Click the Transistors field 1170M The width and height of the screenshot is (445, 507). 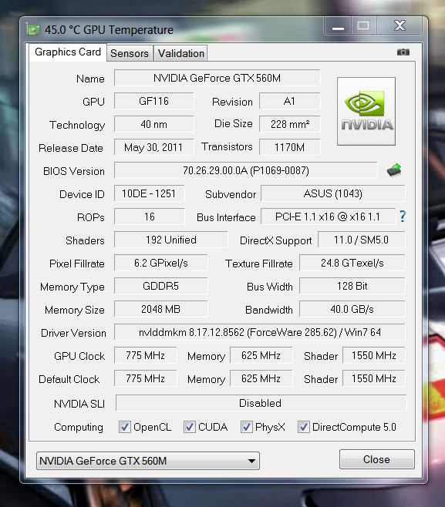click(x=289, y=147)
